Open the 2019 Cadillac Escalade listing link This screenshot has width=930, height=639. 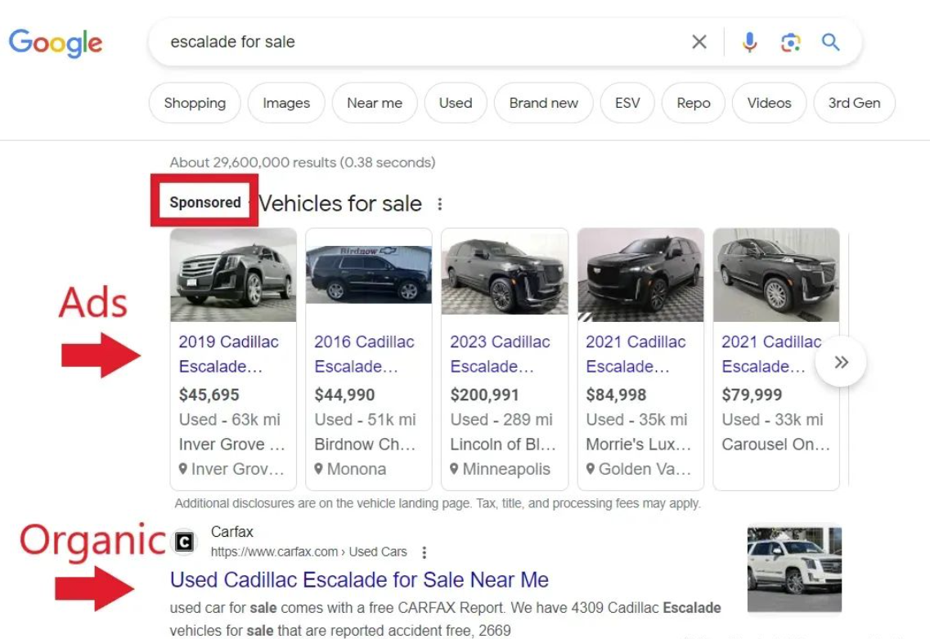click(x=228, y=354)
